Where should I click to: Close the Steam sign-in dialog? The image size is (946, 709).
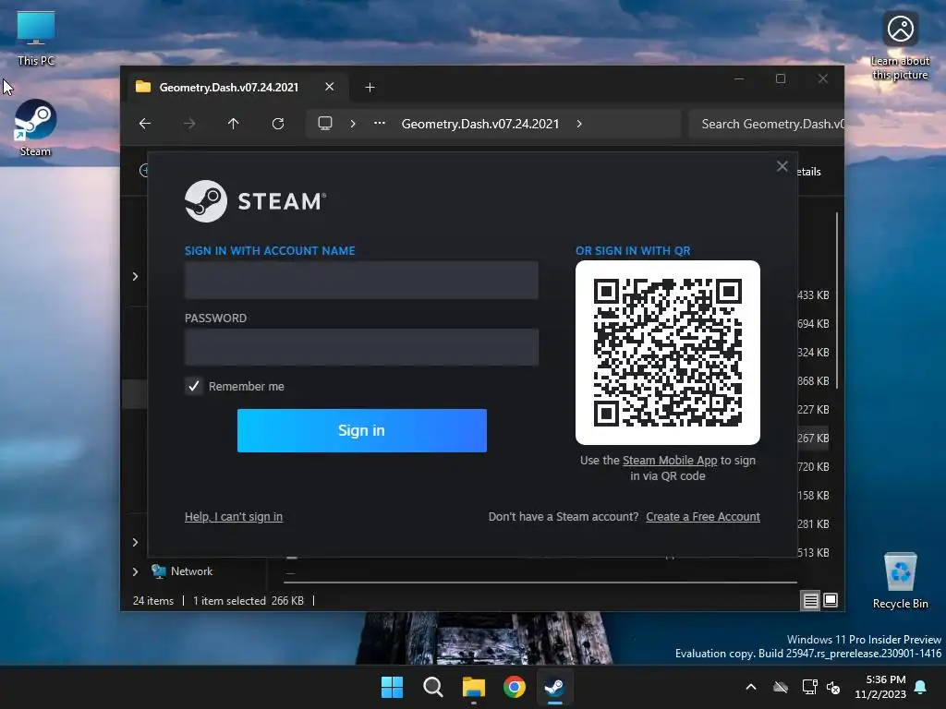click(782, 166)
